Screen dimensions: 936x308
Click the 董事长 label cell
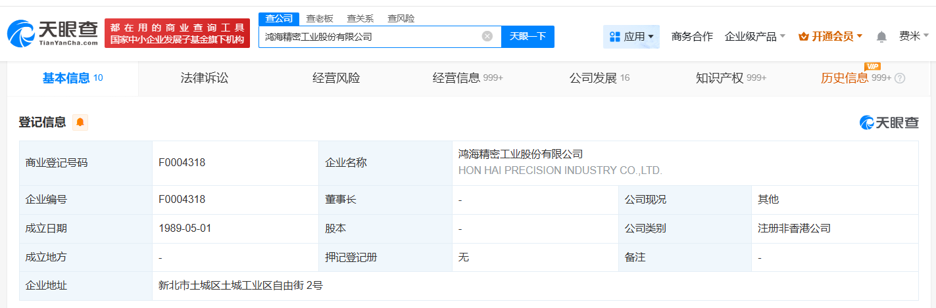pyautogui.click(x=385, y=199)
